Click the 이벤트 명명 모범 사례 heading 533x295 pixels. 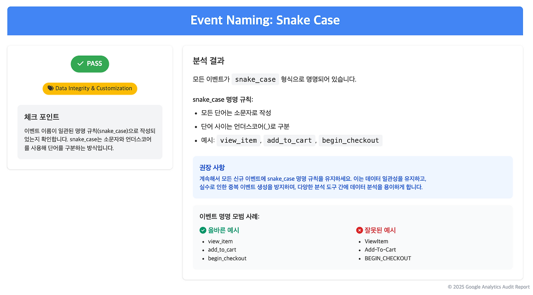(x=229, y=216)
